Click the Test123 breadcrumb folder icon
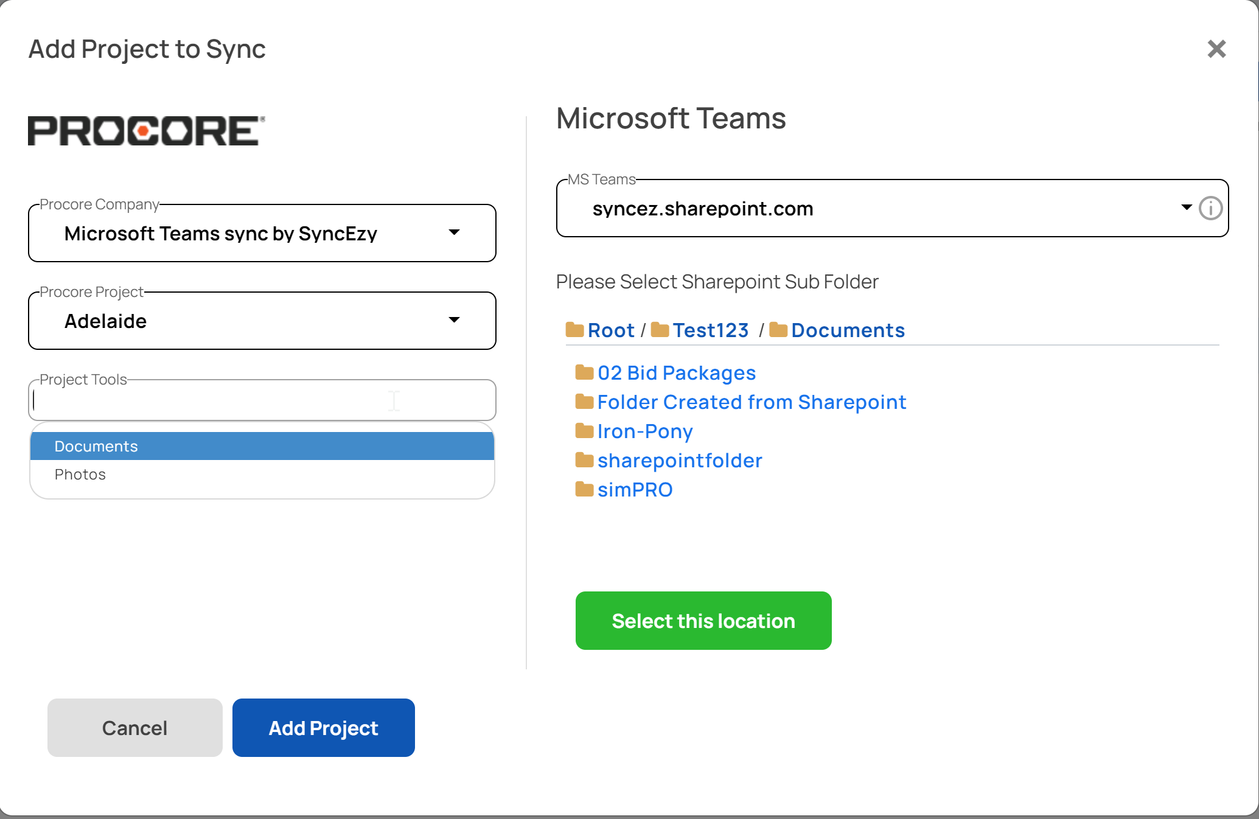This screenshot has width=1259, height=819. point(660,330)
